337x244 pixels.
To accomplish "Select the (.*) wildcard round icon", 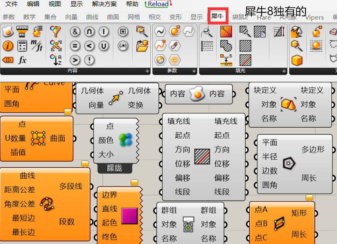I will [x=123, y=46].
